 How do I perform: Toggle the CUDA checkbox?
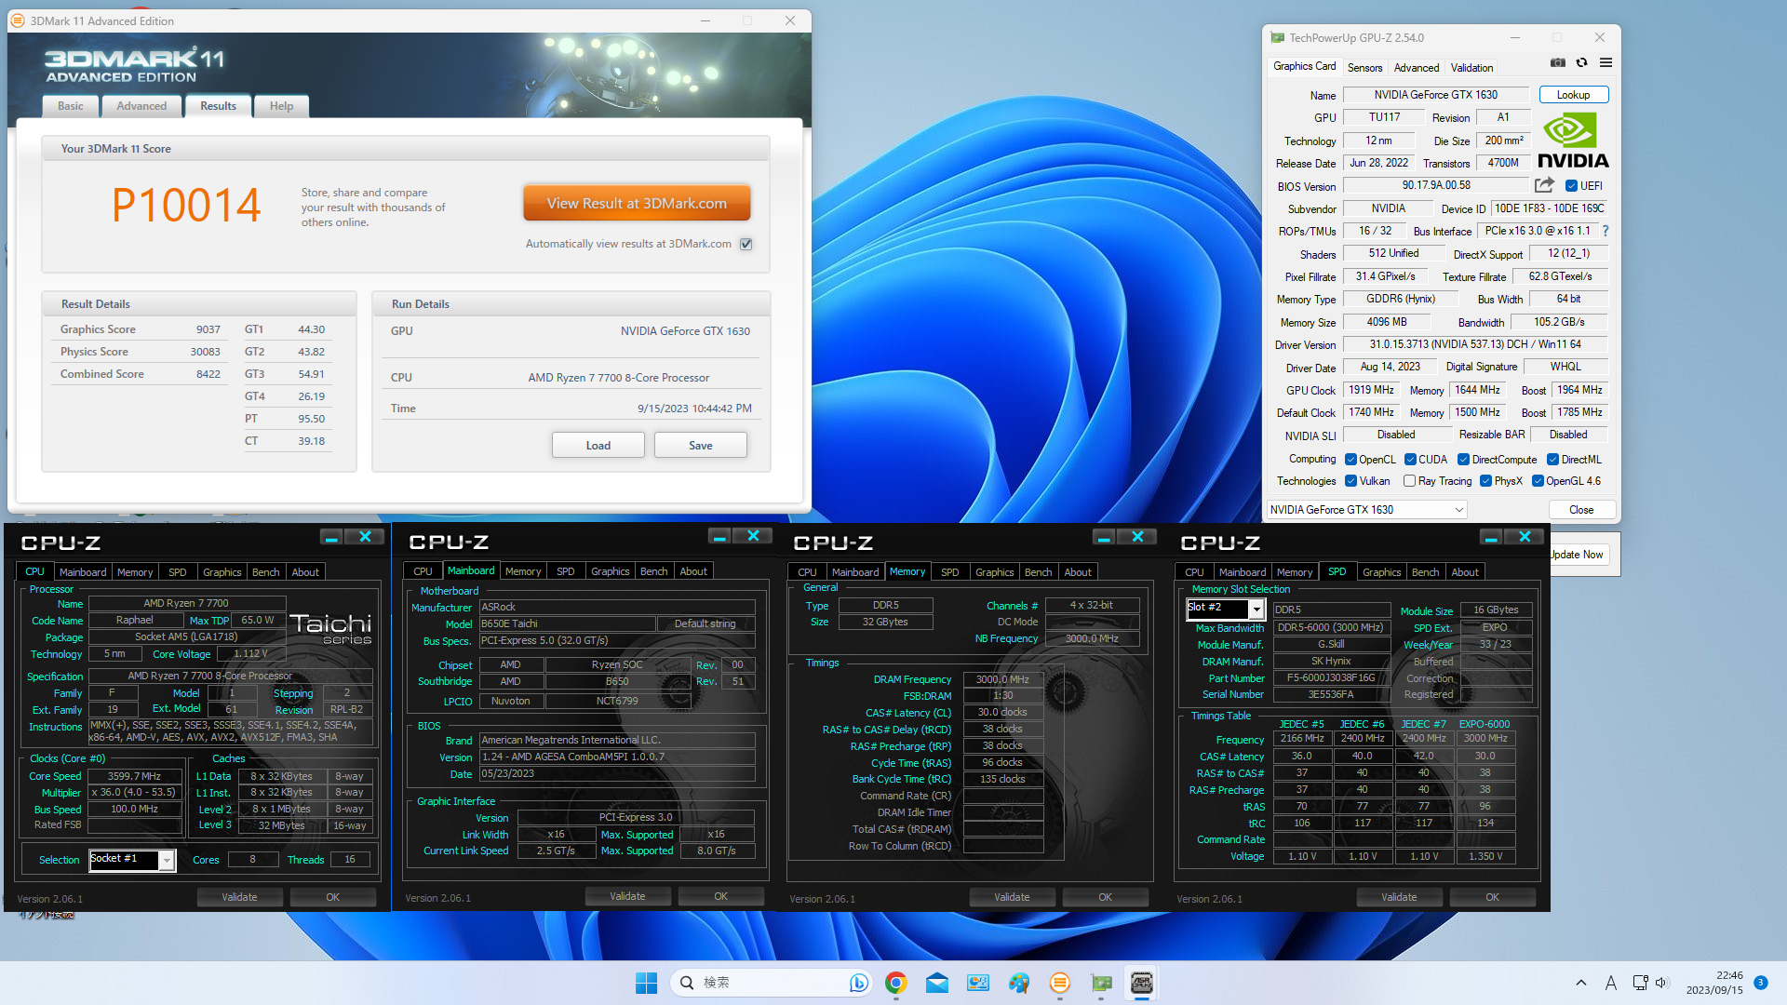(x=1410, y=460)
